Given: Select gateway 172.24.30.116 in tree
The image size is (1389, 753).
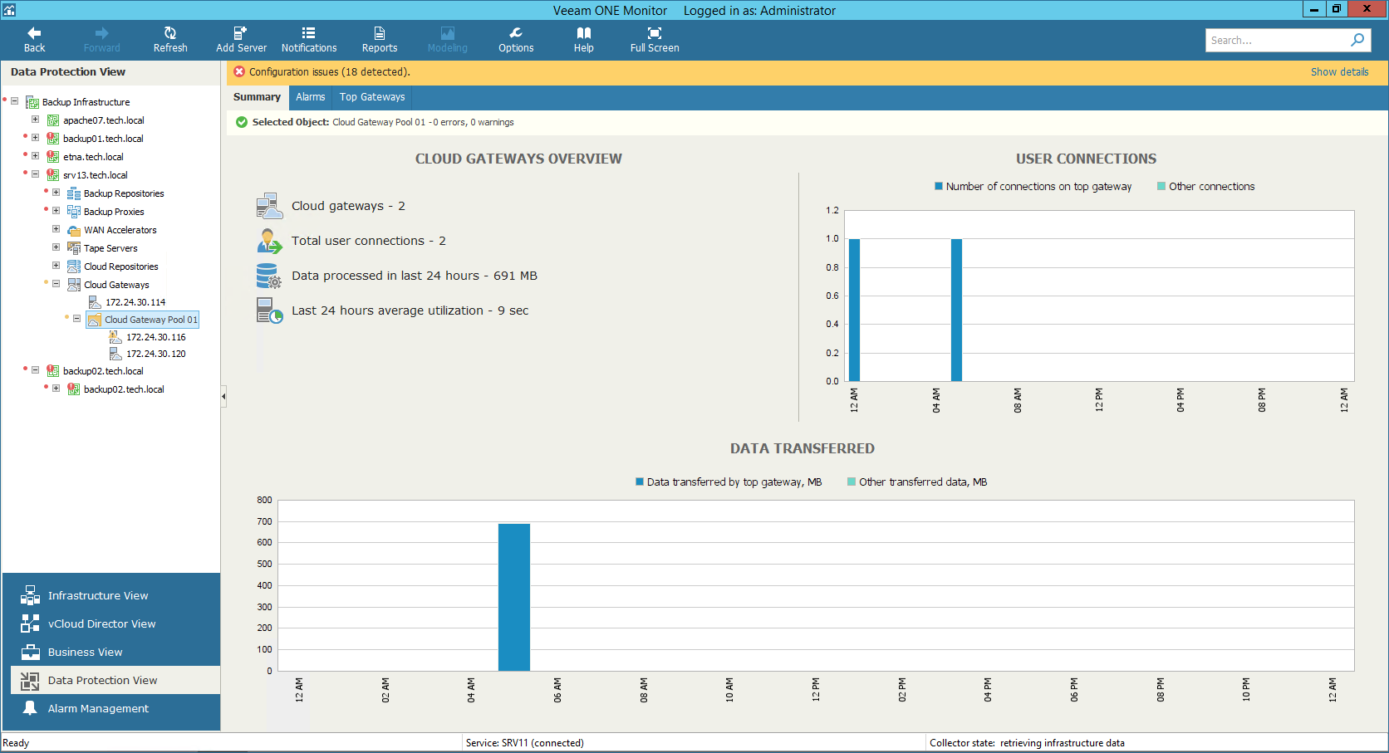Looking at the screenshot, I should 156,337.
